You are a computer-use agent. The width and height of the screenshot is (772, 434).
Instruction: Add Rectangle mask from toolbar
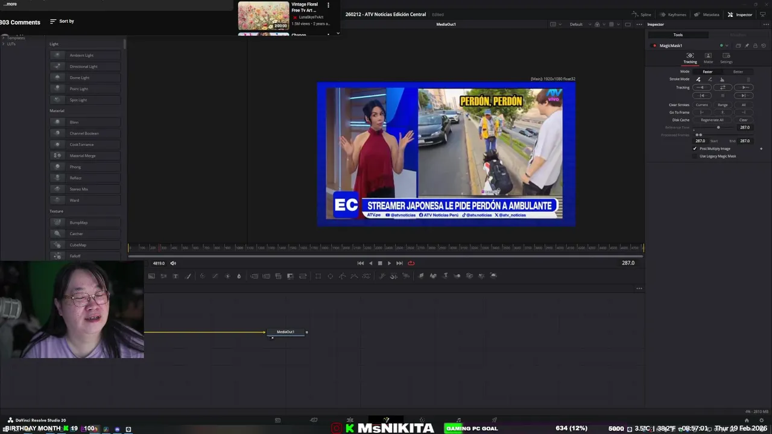point(318,276)
